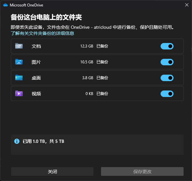Open 了解有关文件夹备份的详细信息 link
Screen dimensions: 192x181
click(x=42, y=33)
